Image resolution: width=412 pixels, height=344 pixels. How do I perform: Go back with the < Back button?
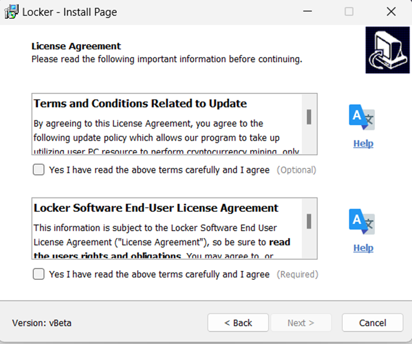click(238, 322)
